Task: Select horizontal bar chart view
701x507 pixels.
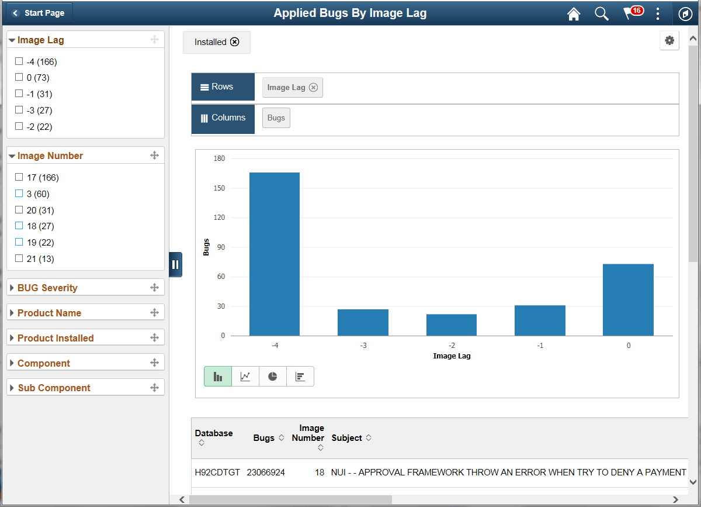Action: (x=300, y=377)
